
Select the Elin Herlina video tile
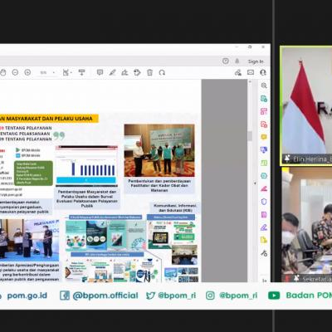(306, 105)
